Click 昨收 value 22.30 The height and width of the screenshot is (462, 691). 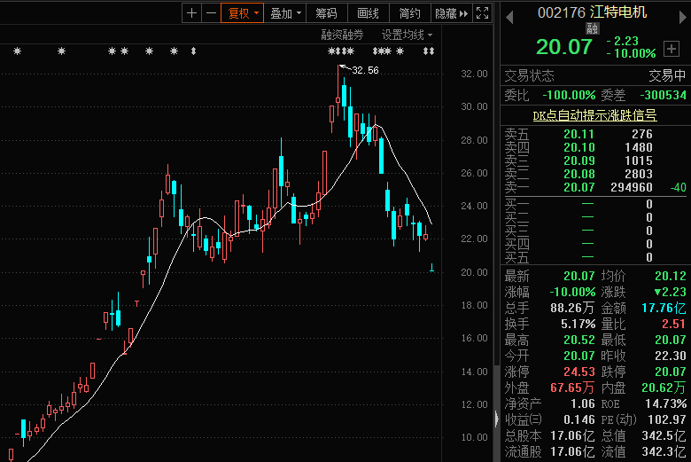coord(671,356)
